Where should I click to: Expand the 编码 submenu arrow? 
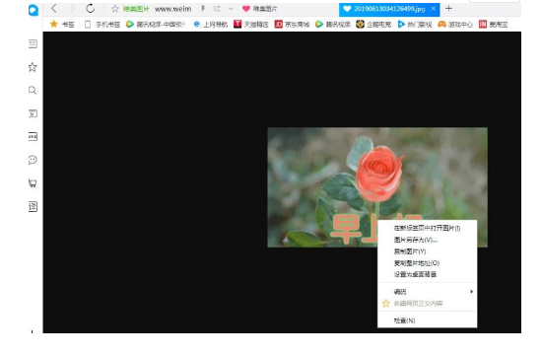click(471, 292)
